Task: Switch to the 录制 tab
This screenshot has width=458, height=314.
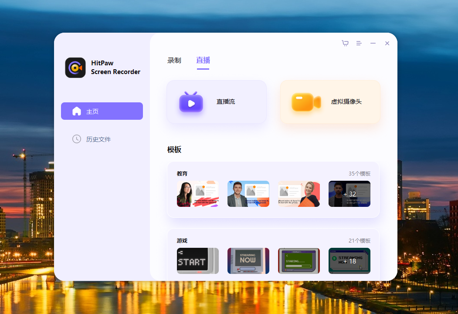Action: (x=174, y=61)
